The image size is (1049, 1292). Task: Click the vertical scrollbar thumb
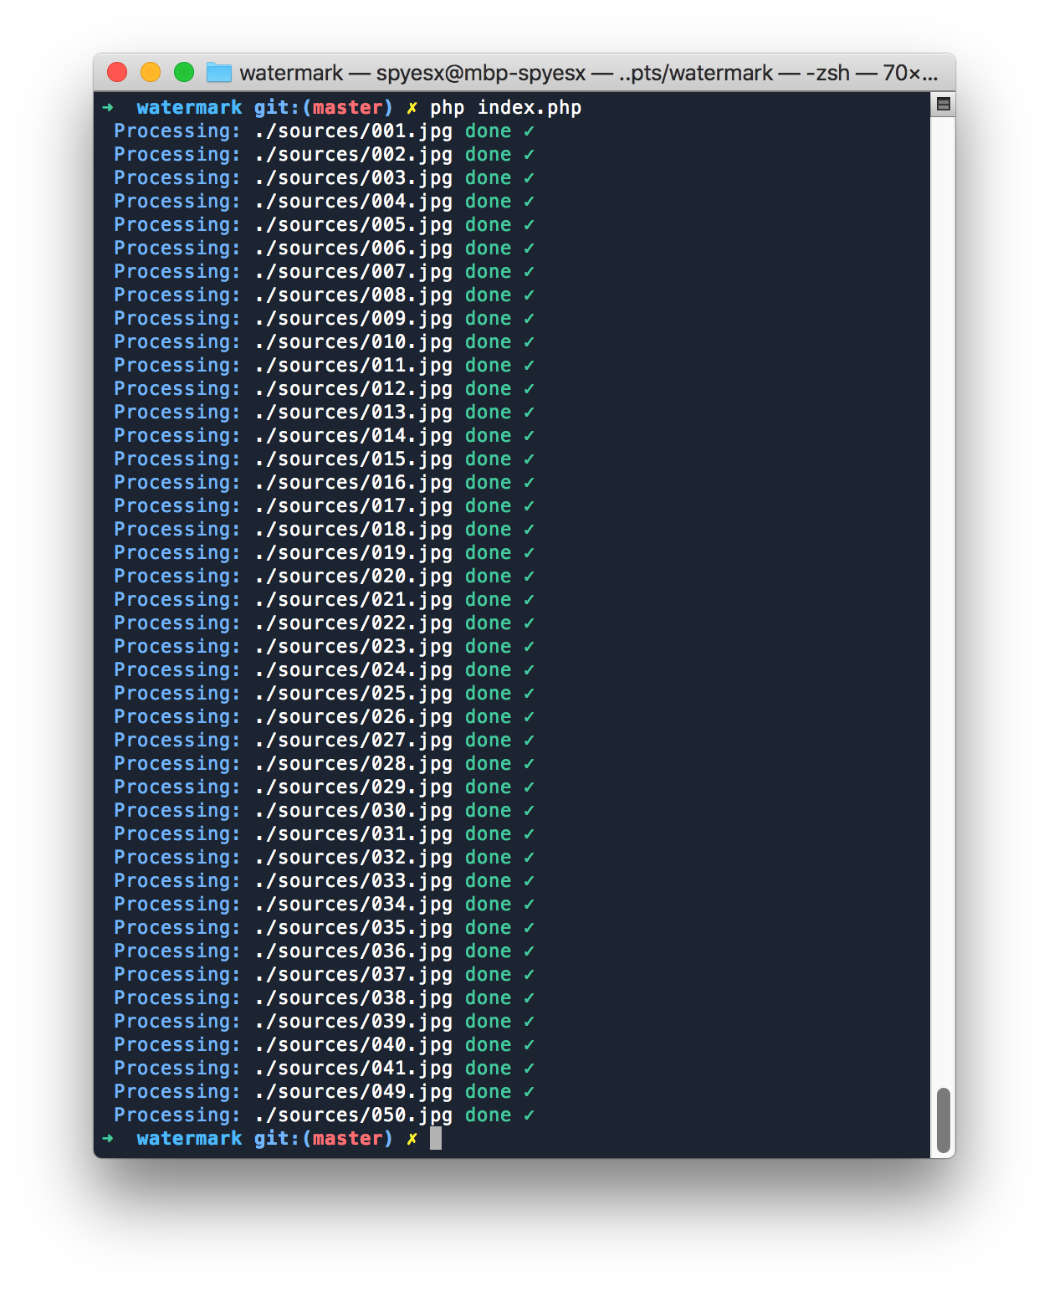pyautogui.click(x=943, y=1120)
